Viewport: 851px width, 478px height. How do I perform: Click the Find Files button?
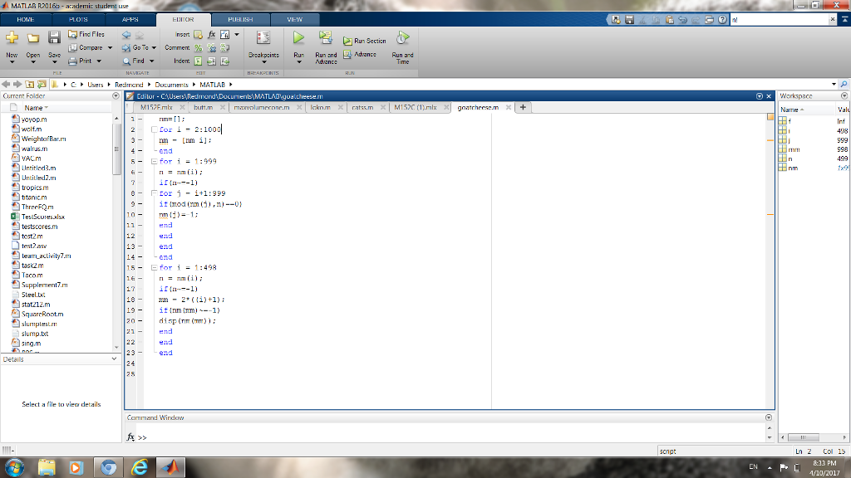(86, 34)
